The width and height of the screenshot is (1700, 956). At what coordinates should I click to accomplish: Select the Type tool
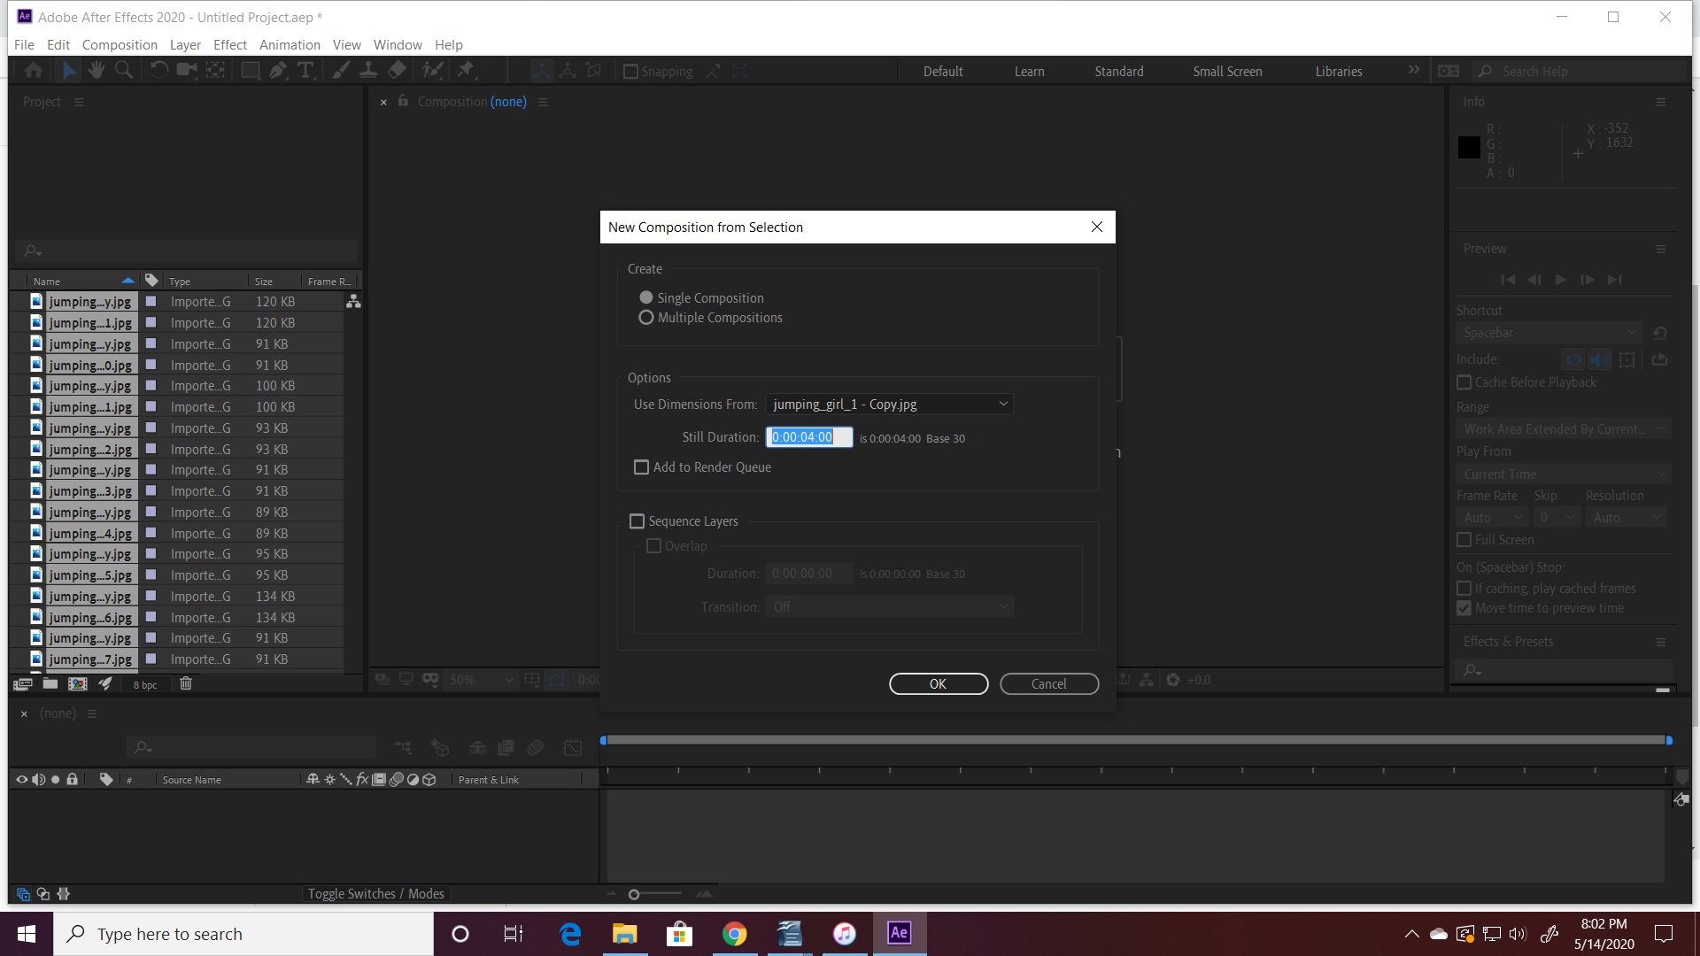click(x=306, y=70)
